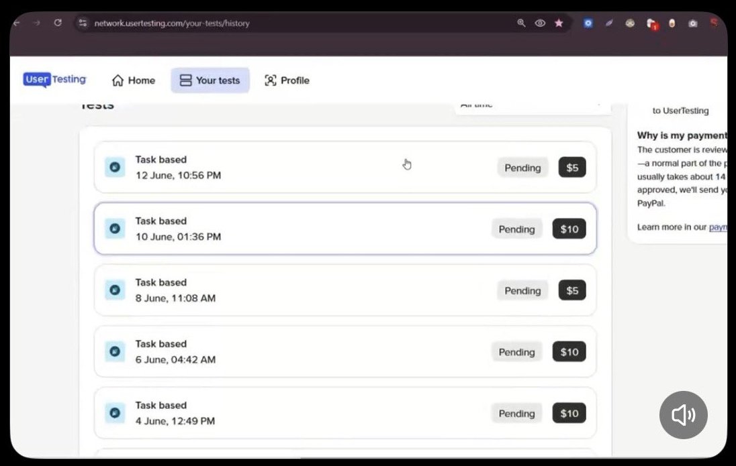This screenshot has height=466, width=736.
Task: Click the Profile person icon
Action: [x=271, y=80]
